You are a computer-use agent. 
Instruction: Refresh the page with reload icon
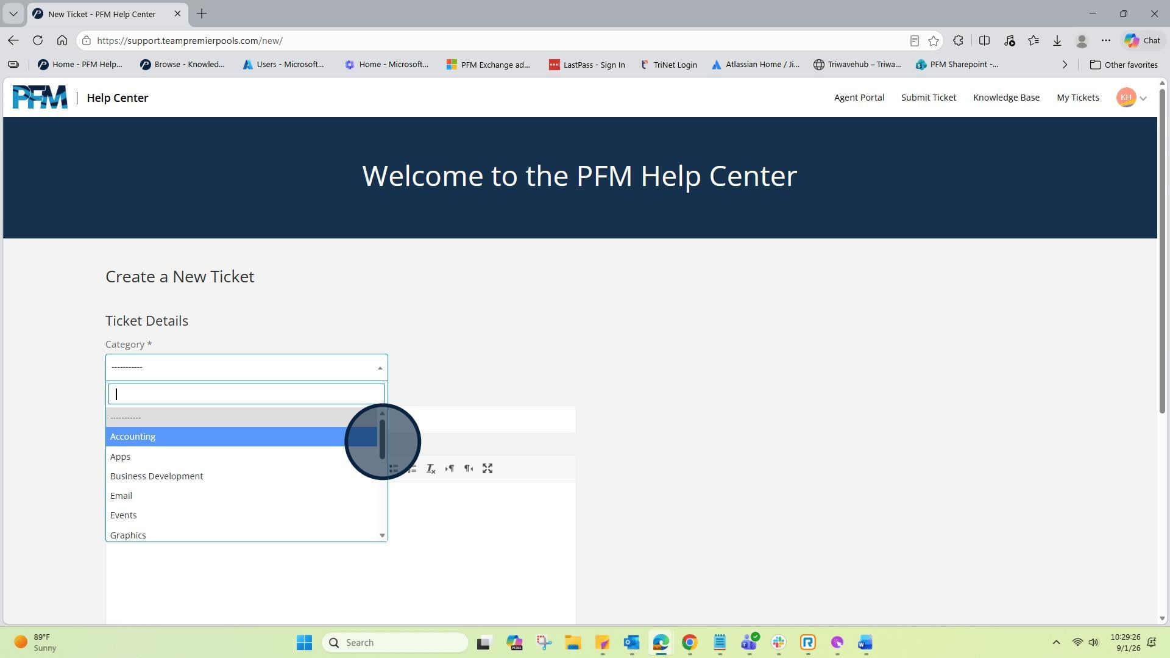click(38, 40)
